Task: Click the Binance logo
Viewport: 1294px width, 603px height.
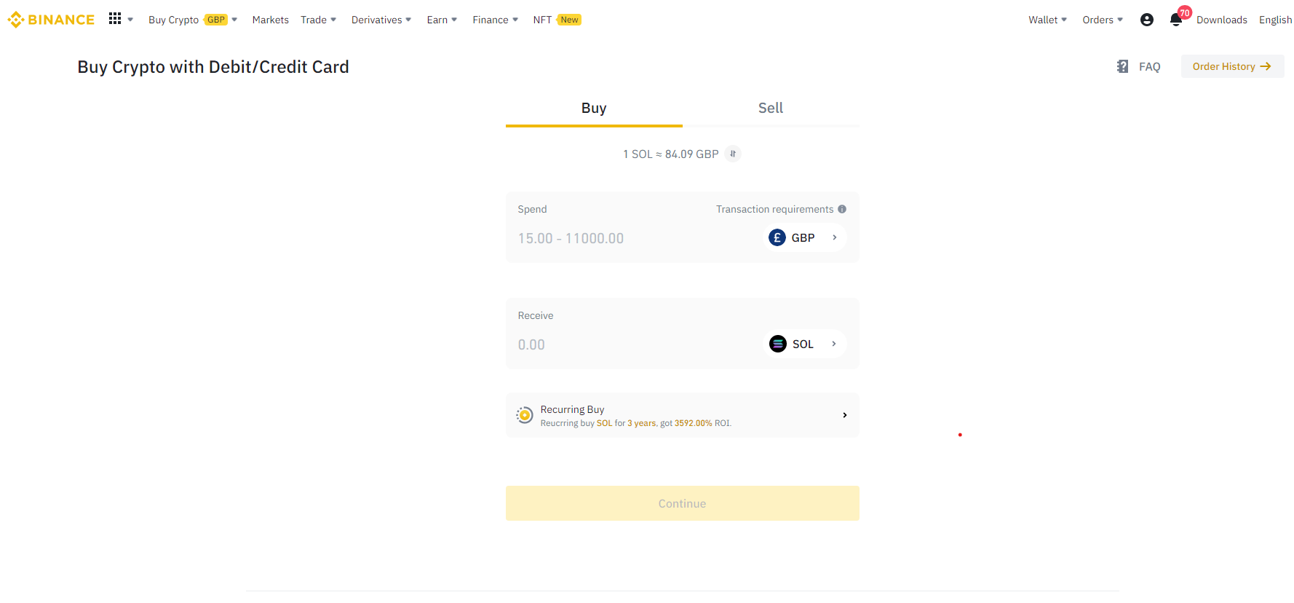Action: tap(51, 20)
